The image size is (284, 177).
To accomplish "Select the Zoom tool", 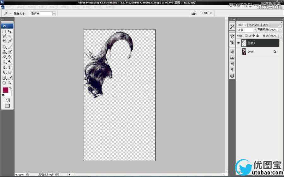I will pos(10,83).
